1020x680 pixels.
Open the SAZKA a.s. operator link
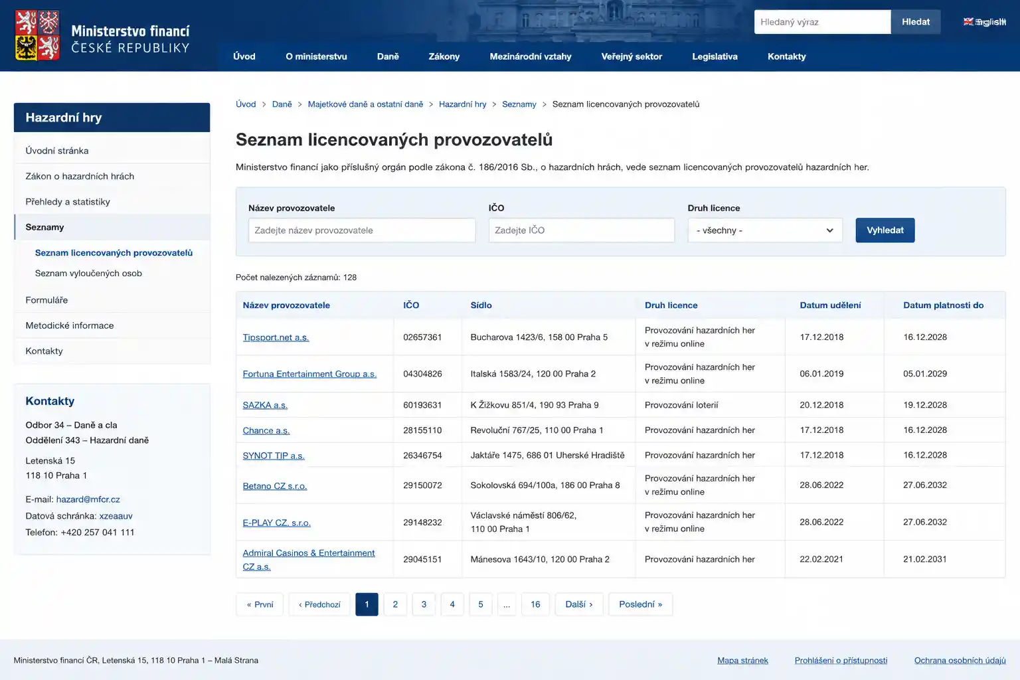coord(265,405)
